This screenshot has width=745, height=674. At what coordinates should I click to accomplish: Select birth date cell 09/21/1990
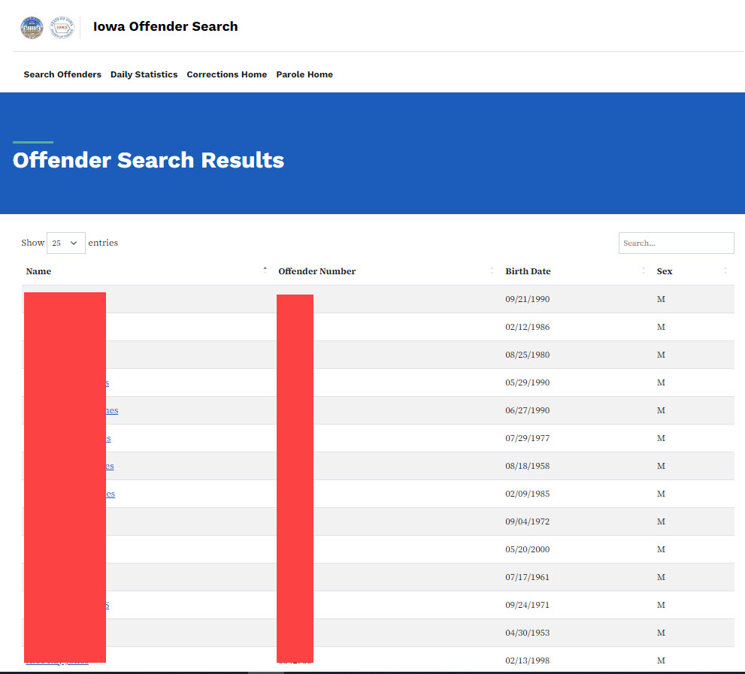click(527, 299)
